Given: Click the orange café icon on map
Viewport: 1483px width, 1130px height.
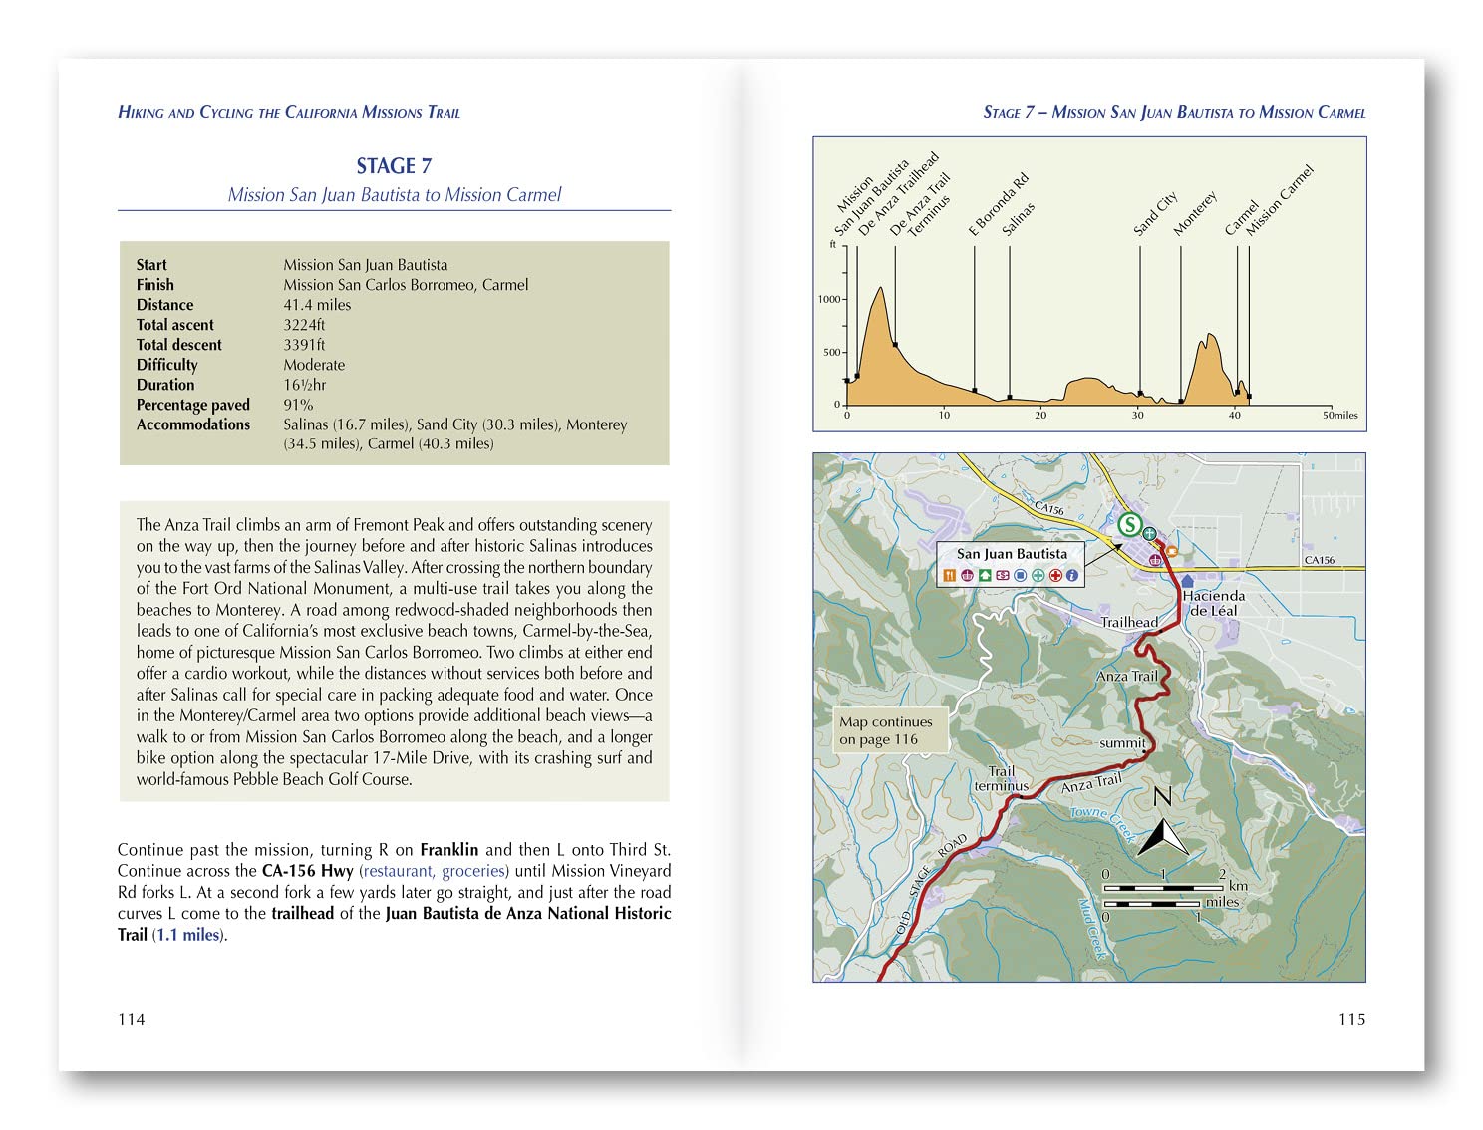Looking at the screenshot, I should point(1172,551).
